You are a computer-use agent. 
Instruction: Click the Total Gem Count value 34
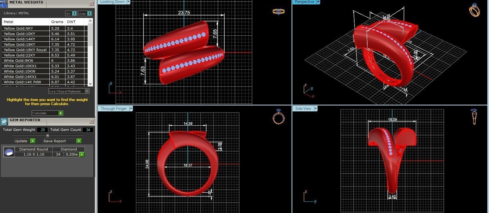click(88, 130)
